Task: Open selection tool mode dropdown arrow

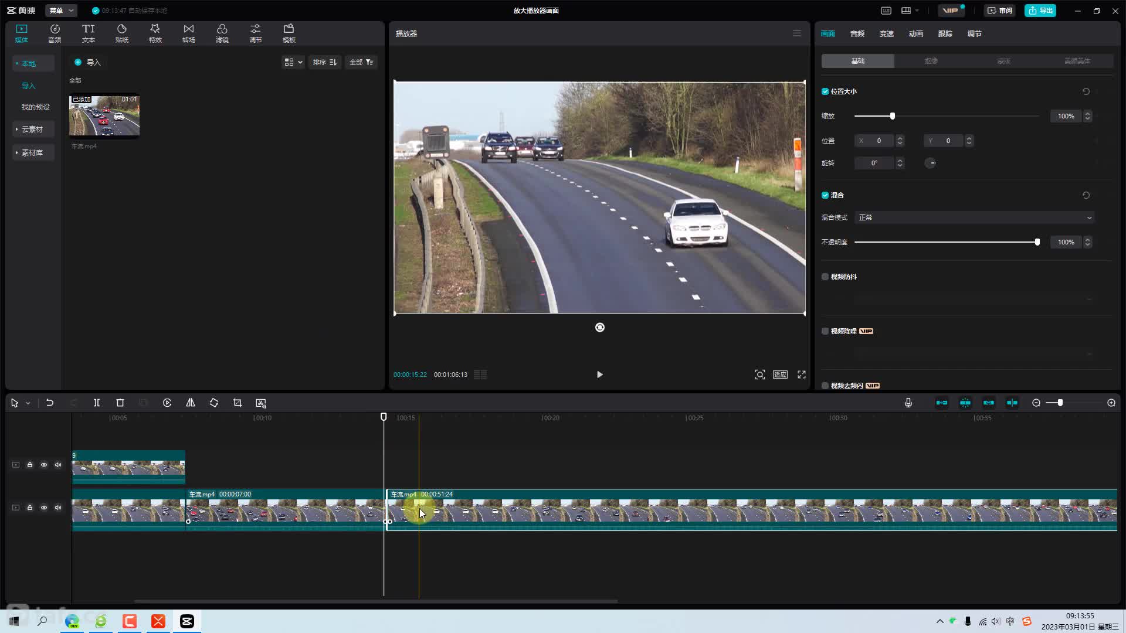Action: coord(28,403)
